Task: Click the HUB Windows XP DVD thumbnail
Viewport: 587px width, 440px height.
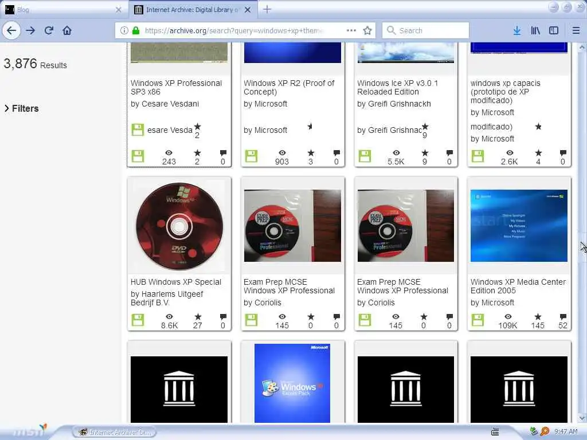Action: tap(179, 226)
